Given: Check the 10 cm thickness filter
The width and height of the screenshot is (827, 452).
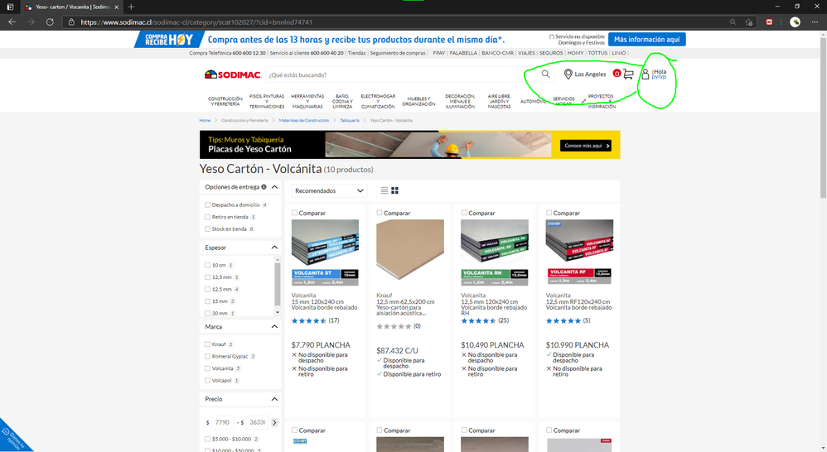Looking at the screenshot, I should pyautogui.click(x=207, y=266).
